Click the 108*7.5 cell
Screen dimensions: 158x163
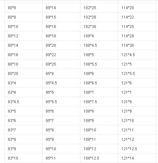pos(99,102)
